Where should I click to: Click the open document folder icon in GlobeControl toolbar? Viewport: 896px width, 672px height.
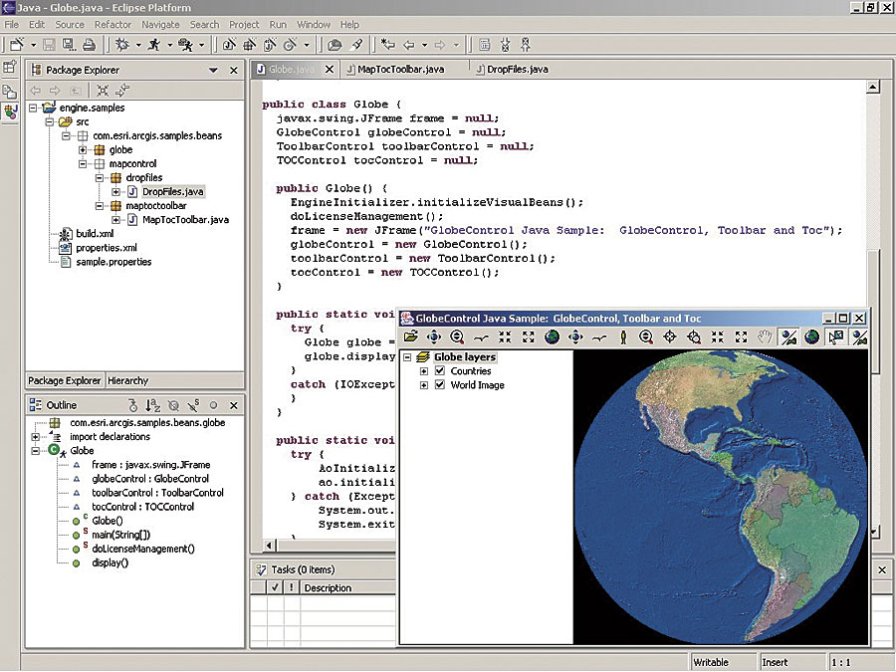click(410, 338)
